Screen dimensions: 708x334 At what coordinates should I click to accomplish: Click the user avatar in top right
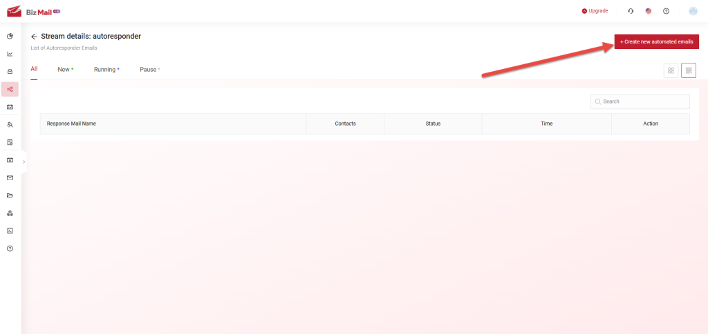(x=693, y=11)
